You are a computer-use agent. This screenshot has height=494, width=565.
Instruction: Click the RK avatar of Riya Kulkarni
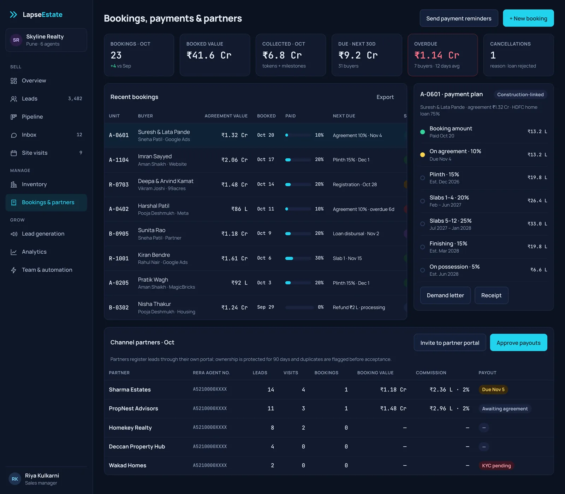coord(15,479)
